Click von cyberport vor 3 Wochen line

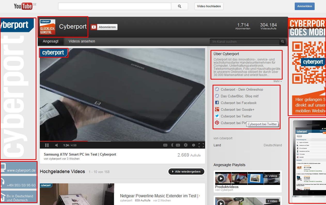(x=62, y=159)
